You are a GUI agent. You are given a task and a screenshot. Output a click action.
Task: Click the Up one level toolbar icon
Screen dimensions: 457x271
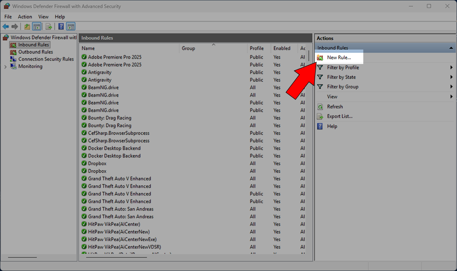pyautogui.click(x=27, y=27)
